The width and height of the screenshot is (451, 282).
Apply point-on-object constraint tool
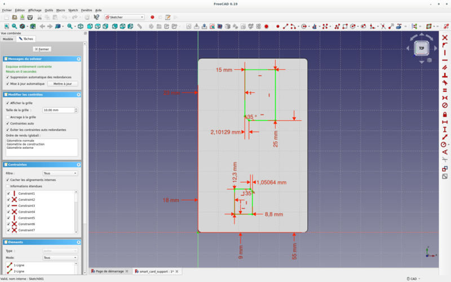pos(445,45)
